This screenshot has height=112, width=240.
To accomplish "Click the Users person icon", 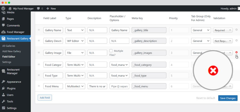I will (3, 95).
